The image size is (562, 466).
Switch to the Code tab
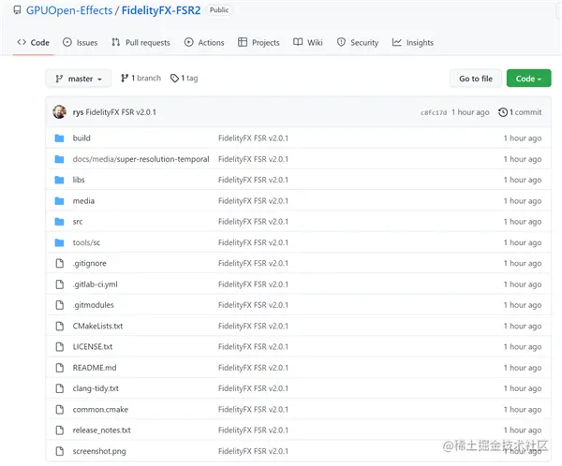[x=33, y=42]
